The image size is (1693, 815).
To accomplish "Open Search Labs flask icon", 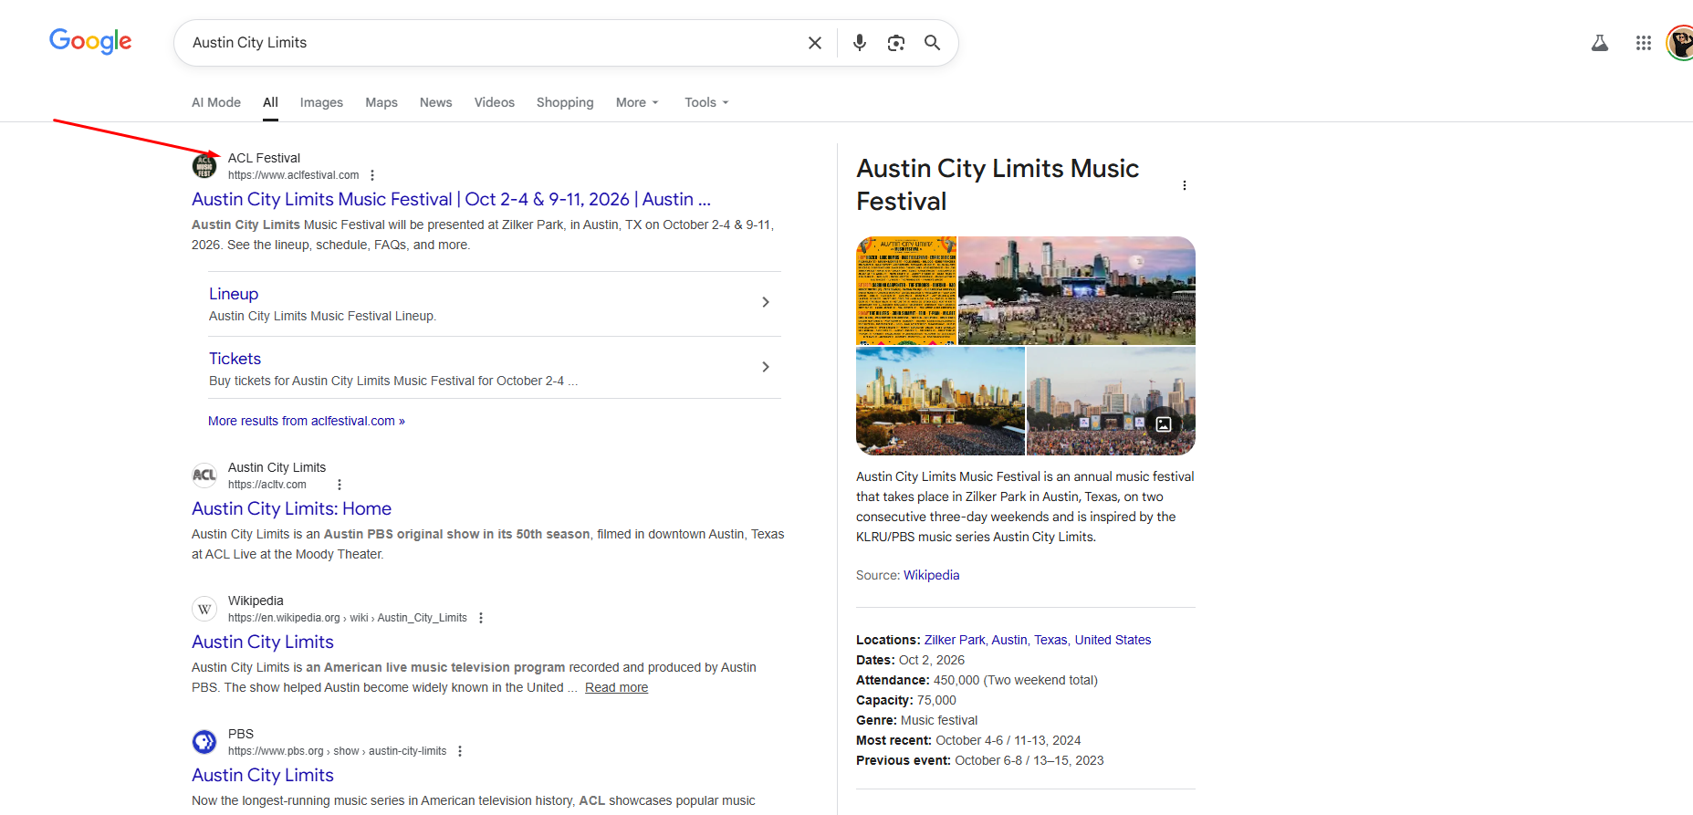I will pos(1599,43).
